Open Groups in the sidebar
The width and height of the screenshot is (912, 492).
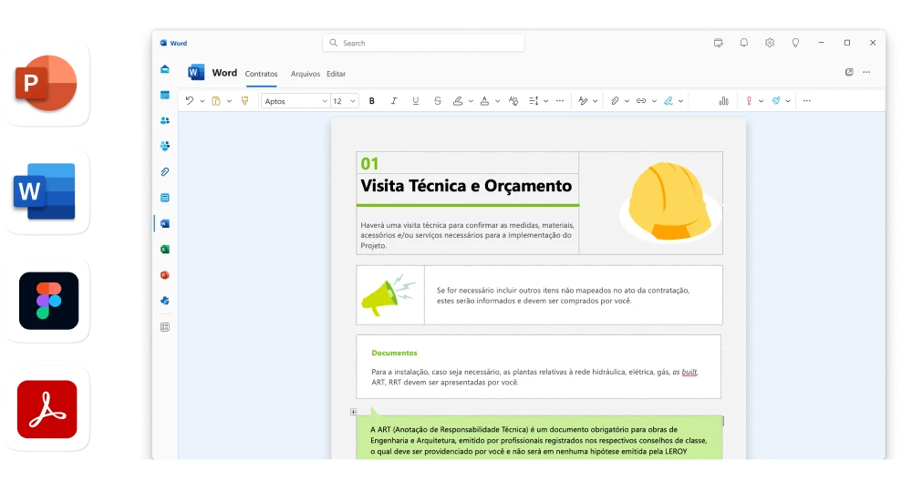pyautogui.click(x=165, y=146)
